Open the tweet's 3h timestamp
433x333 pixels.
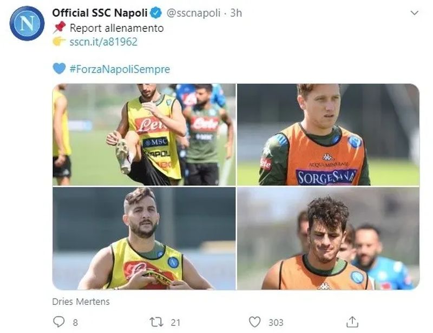[236, 12]
